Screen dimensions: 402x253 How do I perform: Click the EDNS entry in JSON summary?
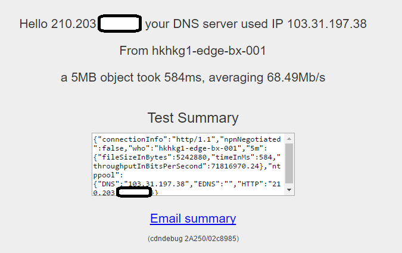(x=213, y=184)
